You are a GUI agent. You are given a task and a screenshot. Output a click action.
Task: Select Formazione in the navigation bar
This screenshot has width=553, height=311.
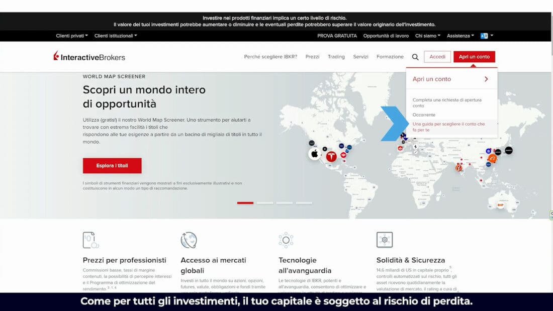pos(390,57)
